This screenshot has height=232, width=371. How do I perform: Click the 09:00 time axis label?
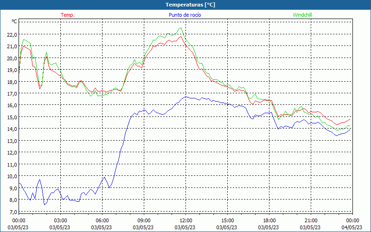coord(144,221)
